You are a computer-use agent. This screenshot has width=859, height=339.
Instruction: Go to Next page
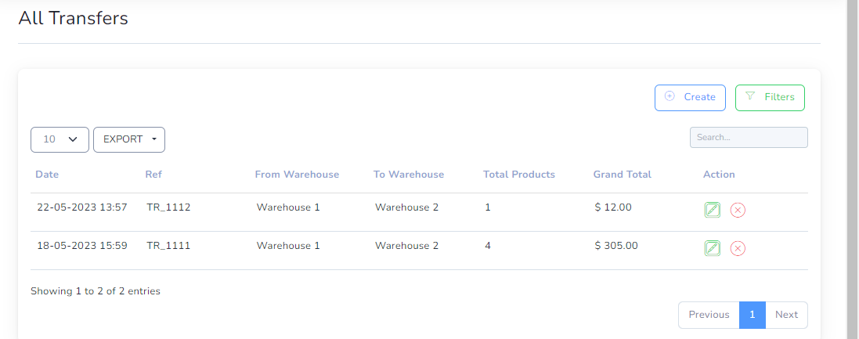786,315
